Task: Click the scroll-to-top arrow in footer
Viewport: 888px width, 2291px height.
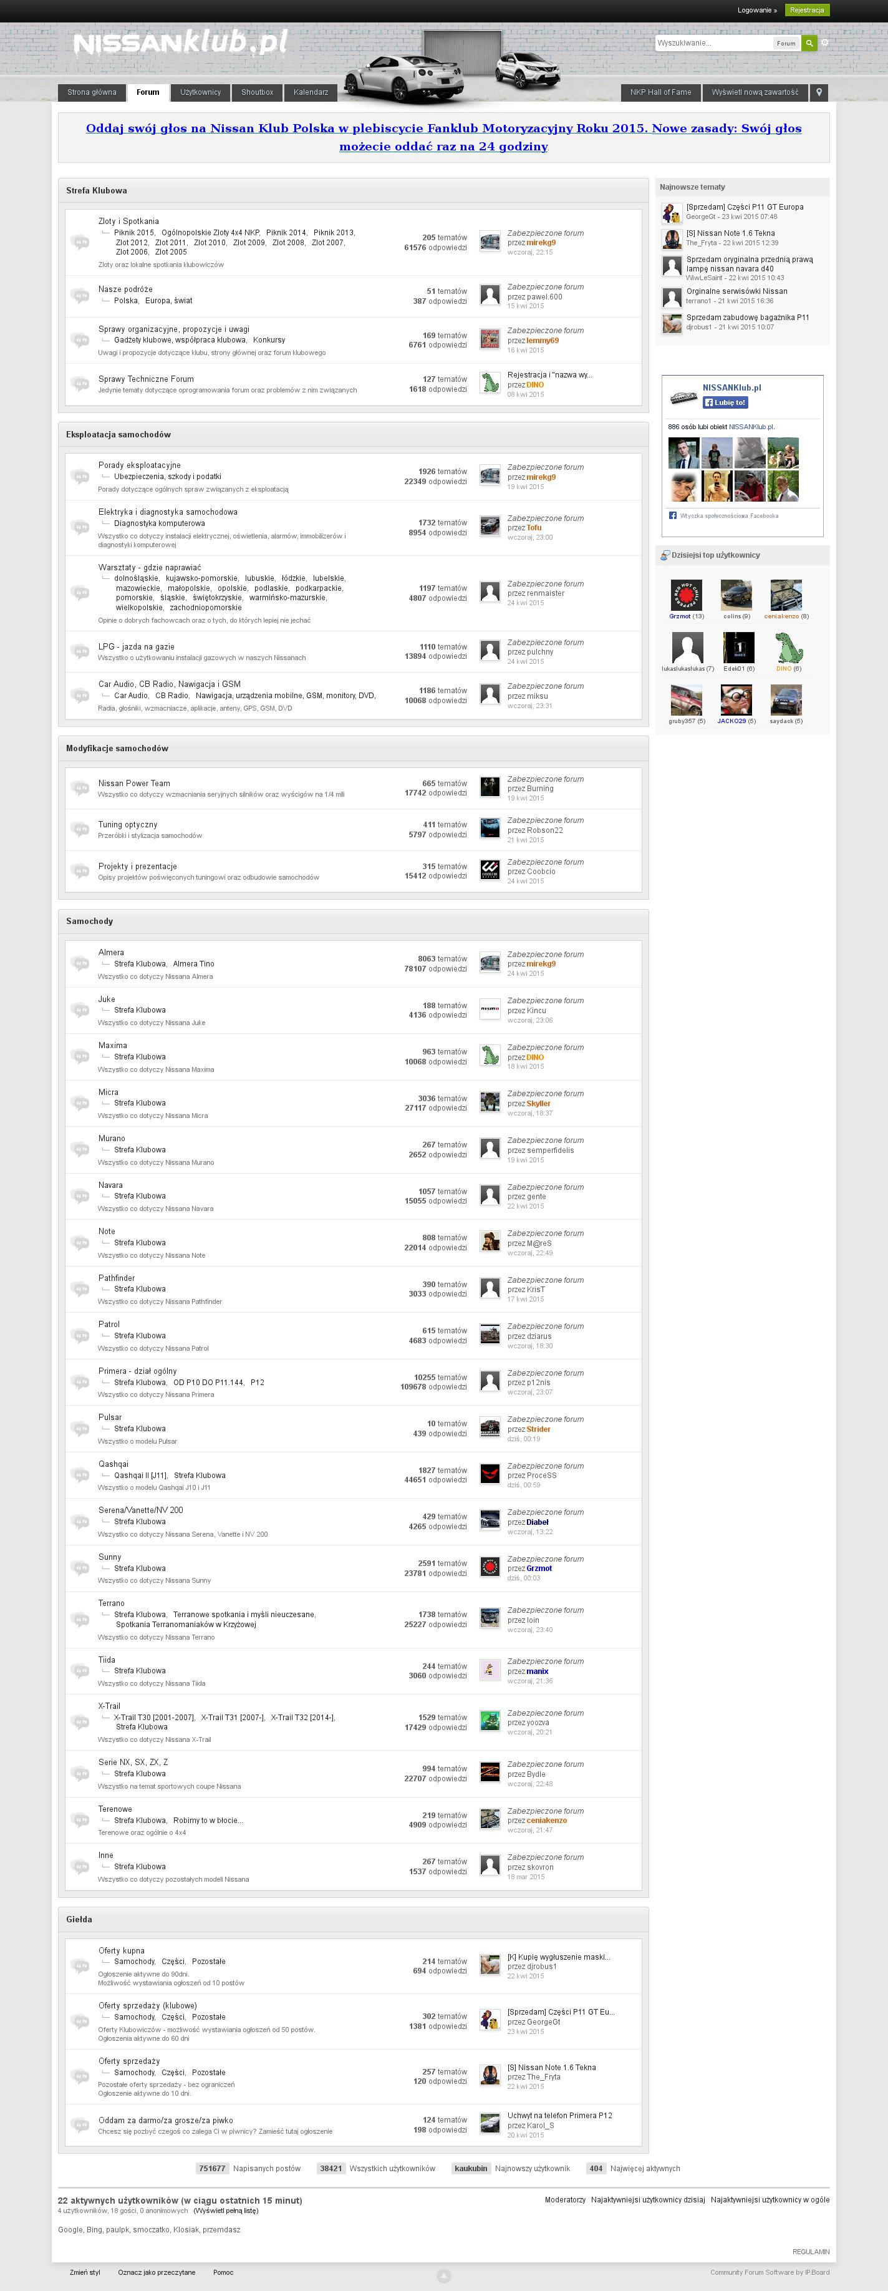Action: click(445, 2276)
